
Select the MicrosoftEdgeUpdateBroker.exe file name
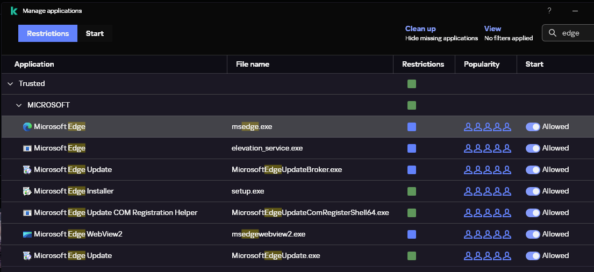[287, 170]
